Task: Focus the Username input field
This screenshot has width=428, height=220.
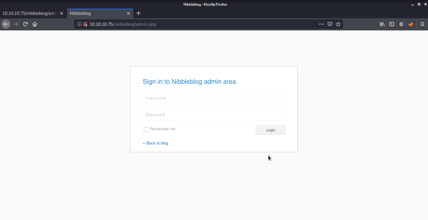Action: (214, 98)
